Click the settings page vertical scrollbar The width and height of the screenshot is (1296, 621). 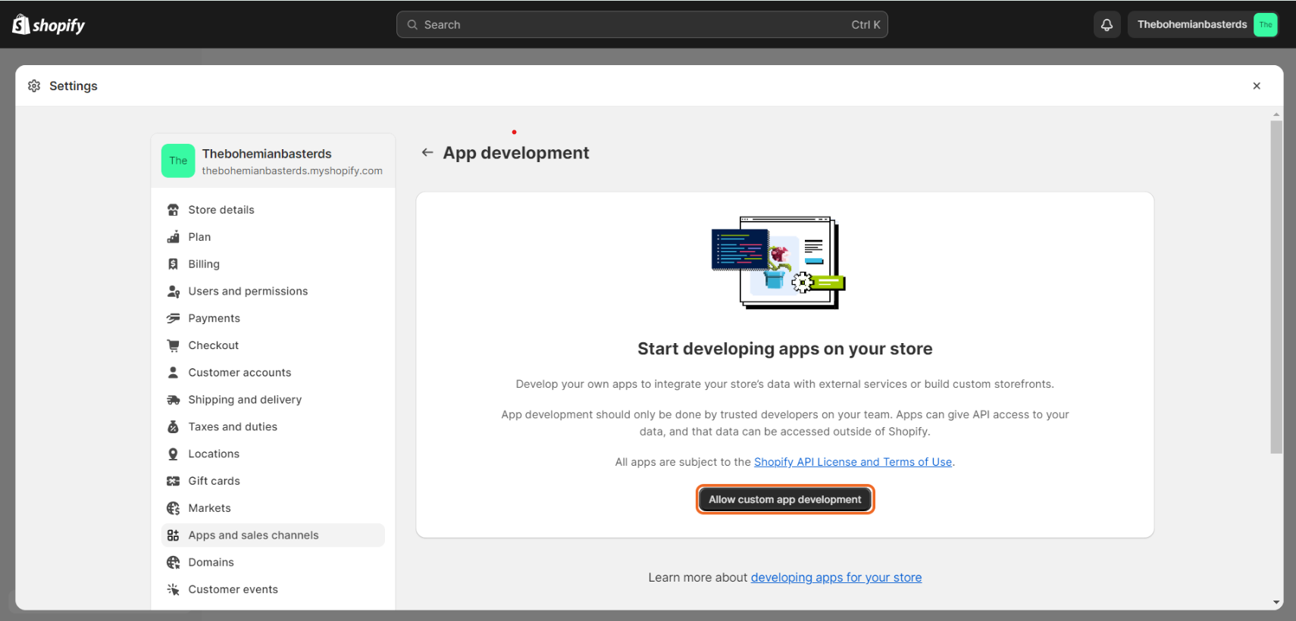pyautogui.click(x=1276, y=288)
